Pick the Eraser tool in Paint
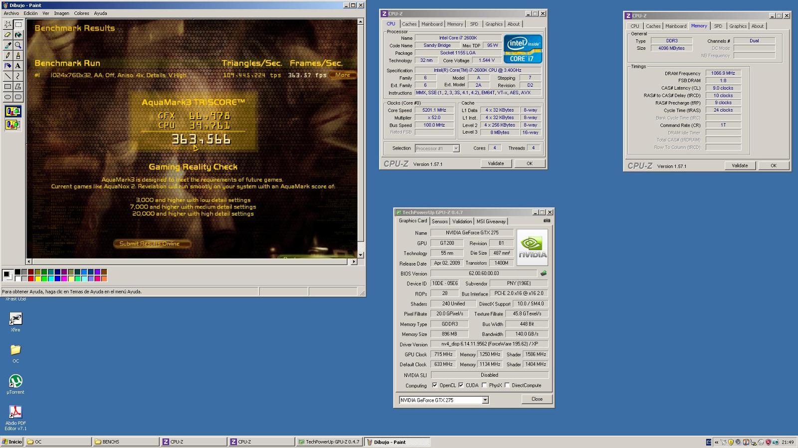This screenshot has width=798, height=448. 7,35
